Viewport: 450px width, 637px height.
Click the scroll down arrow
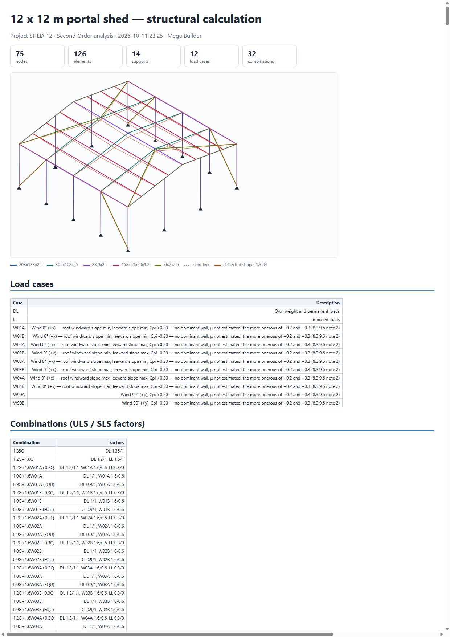click(x=447, y=629)
